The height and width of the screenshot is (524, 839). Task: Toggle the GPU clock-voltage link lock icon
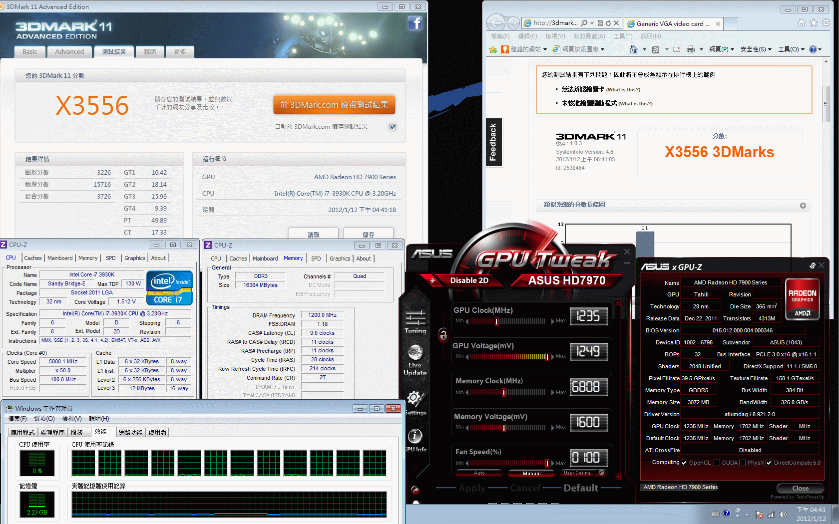tap(443, 335)
